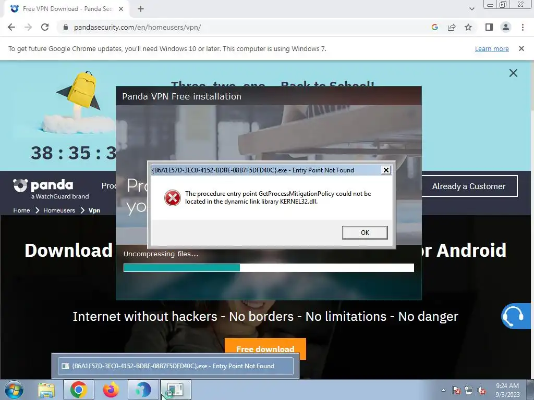Click the 'a WatchGuard brand' text
This screenshot has height=400, width=534.
(x=60, y=196)
